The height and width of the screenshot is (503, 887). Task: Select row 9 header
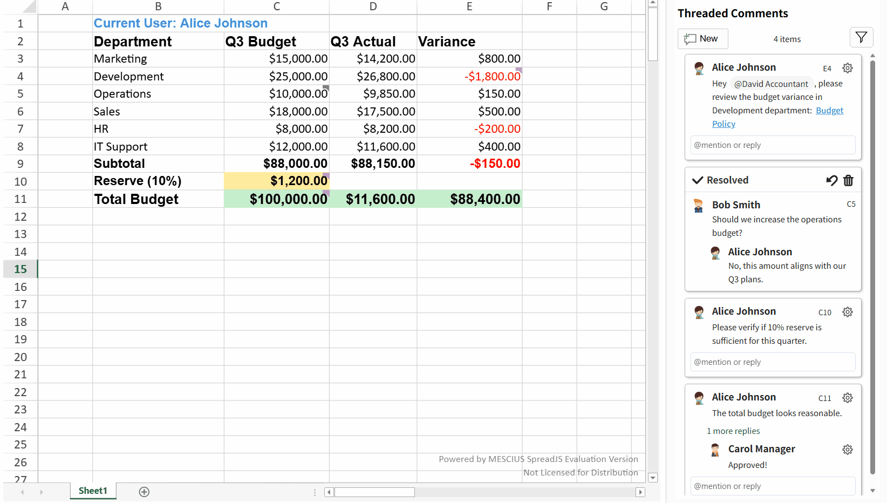tap(21, 164)
